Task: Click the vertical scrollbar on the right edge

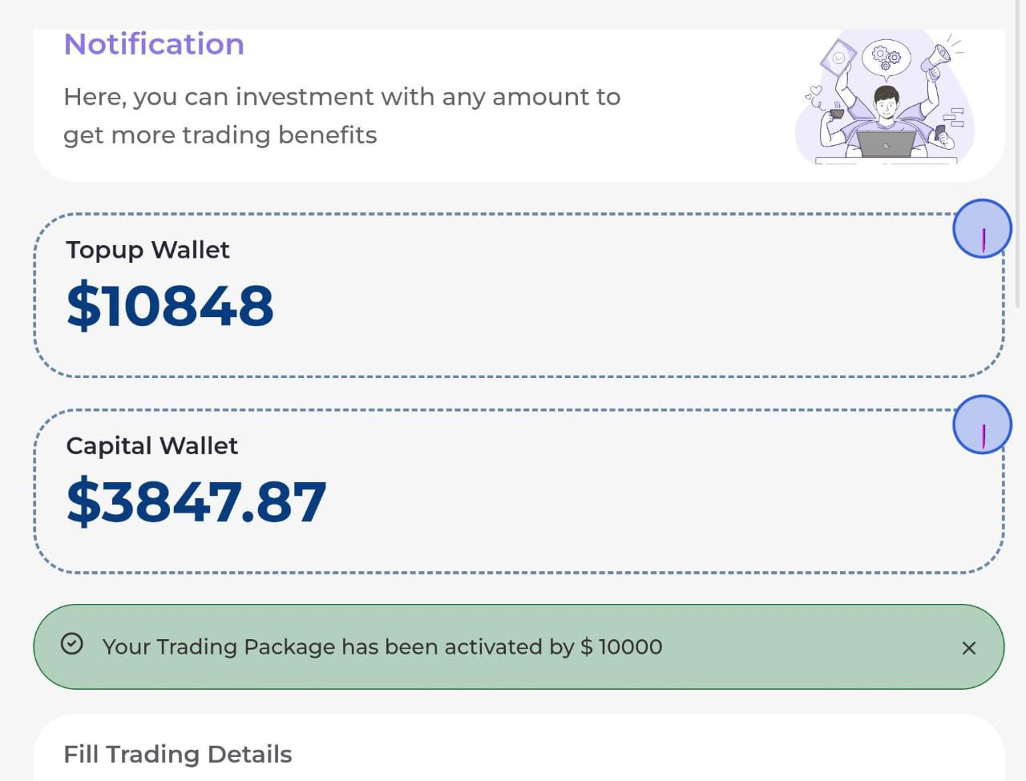Action: point(1018,160)
